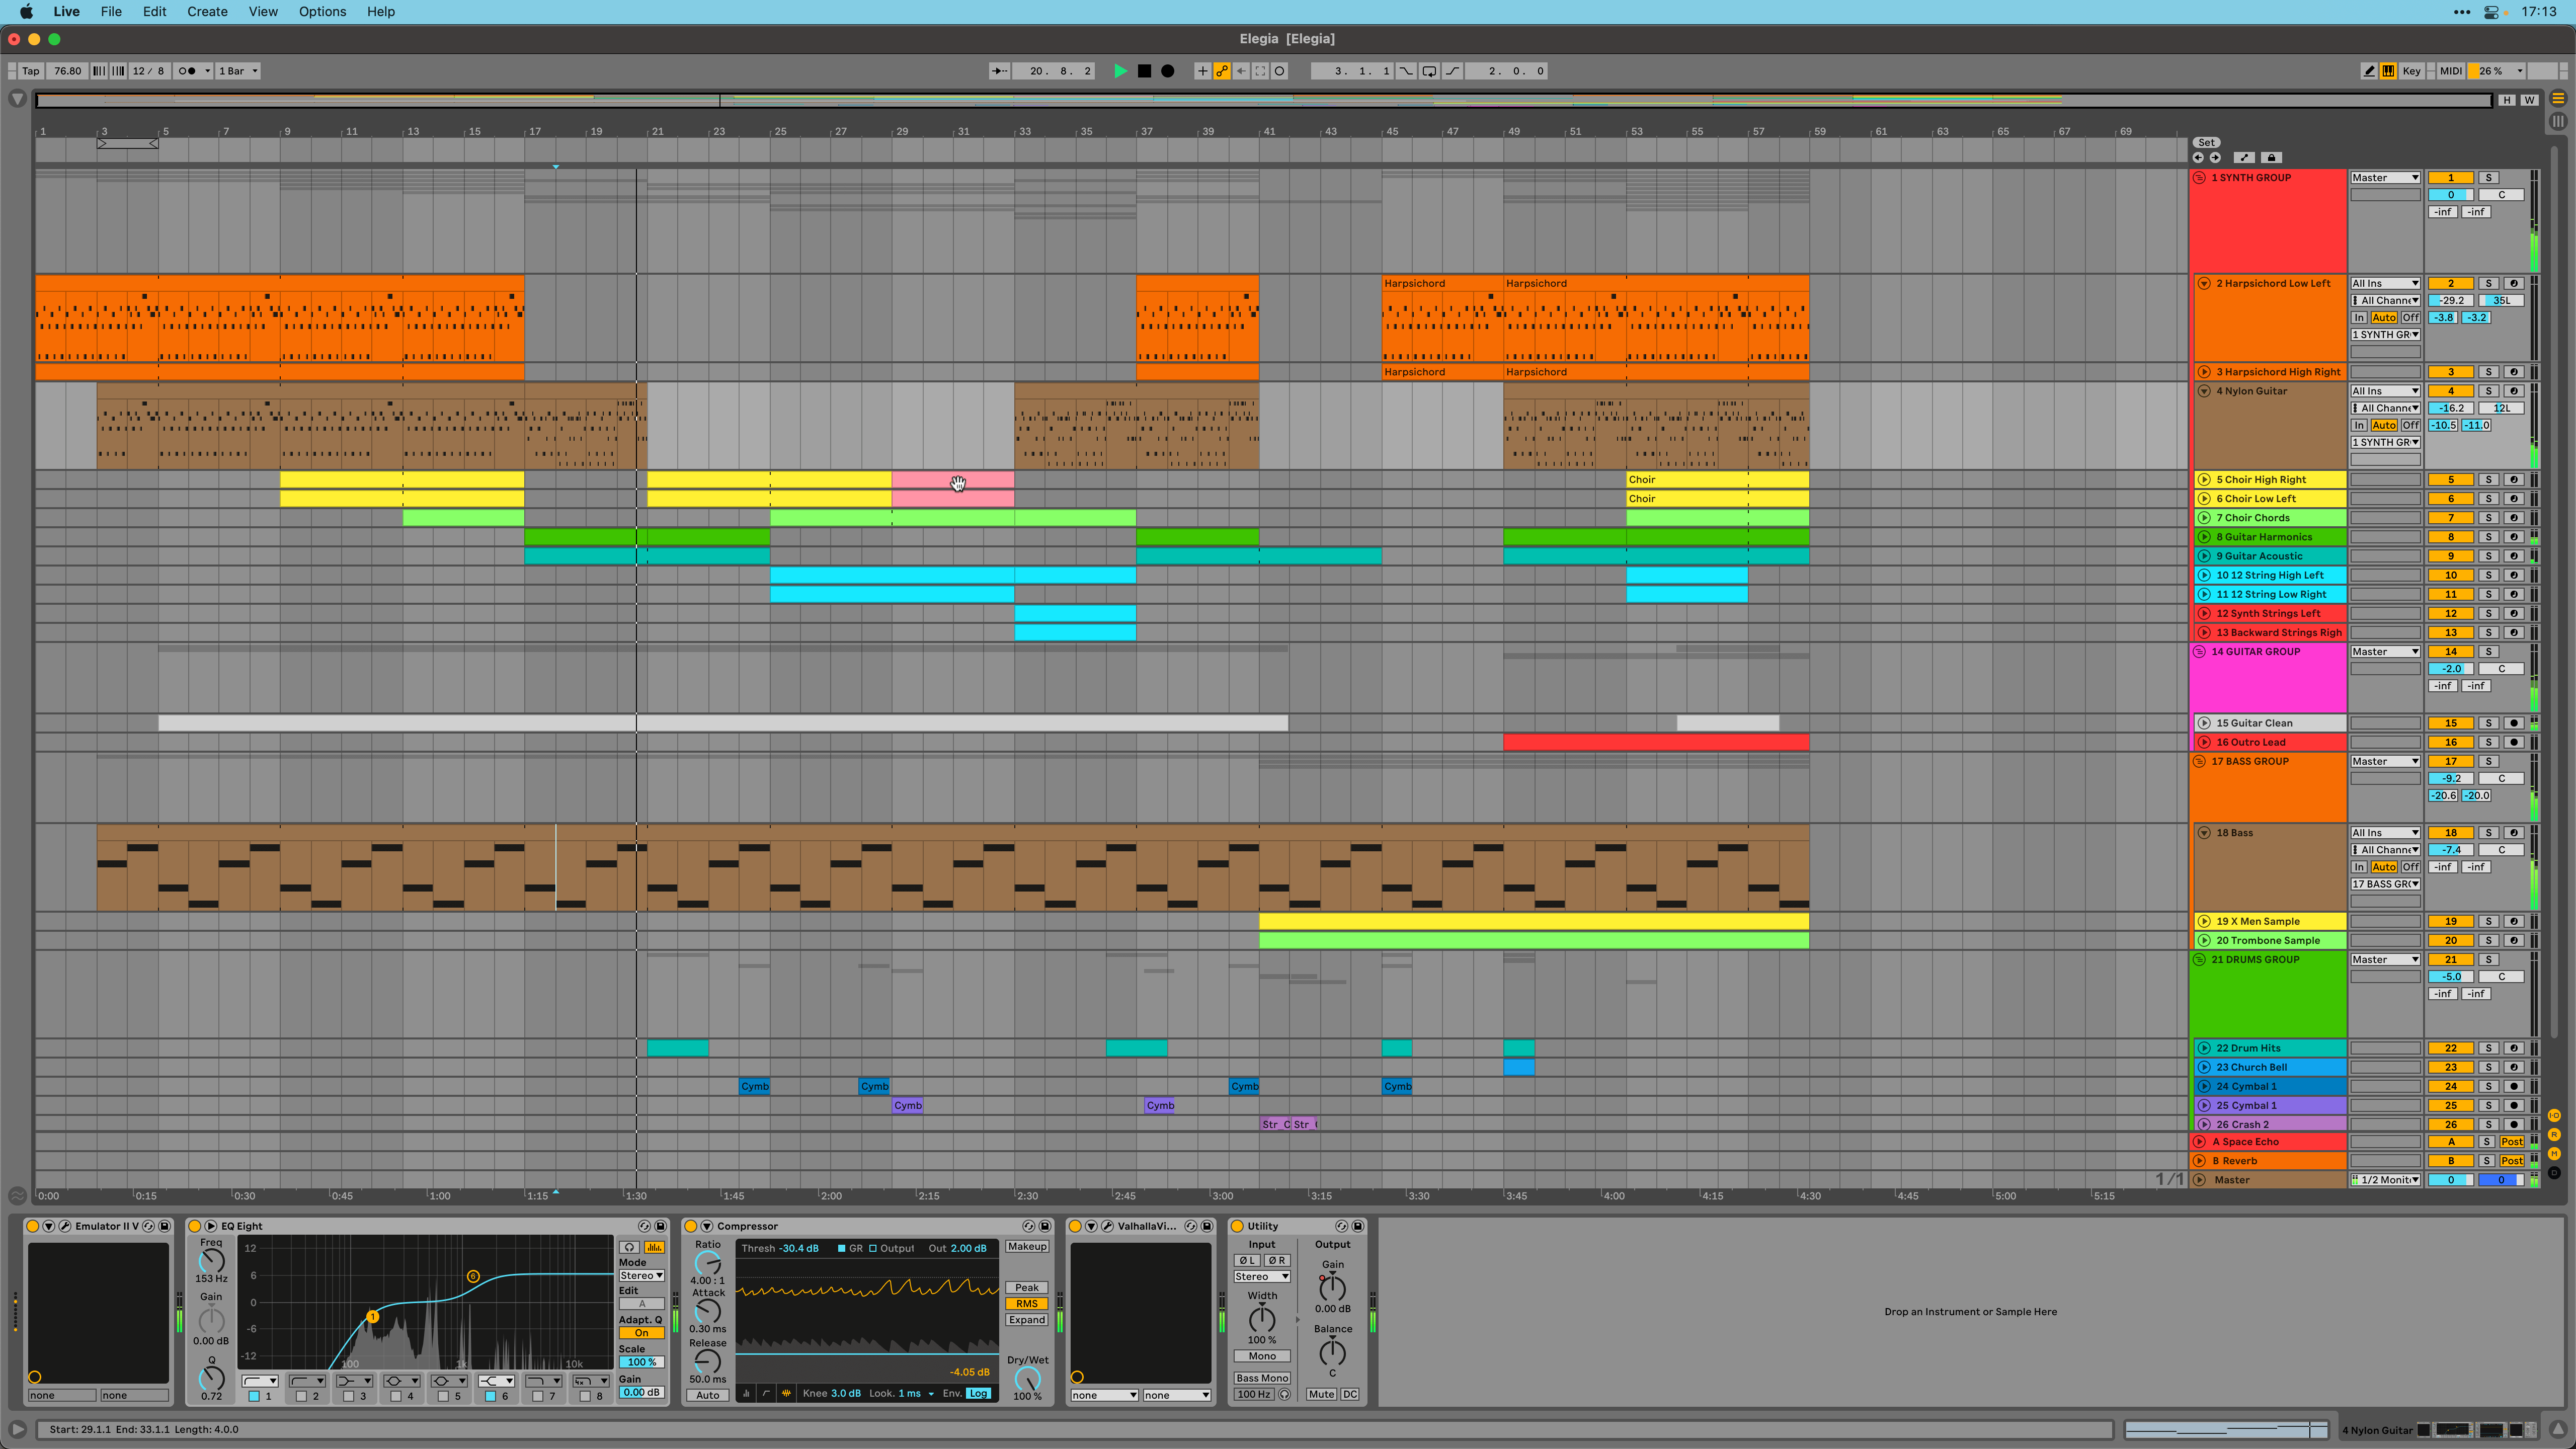Turn off the Utility device

(1237, 1226)
